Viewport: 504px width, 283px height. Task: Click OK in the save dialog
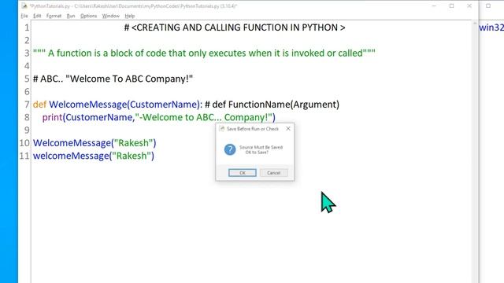[x=243, y=173]
